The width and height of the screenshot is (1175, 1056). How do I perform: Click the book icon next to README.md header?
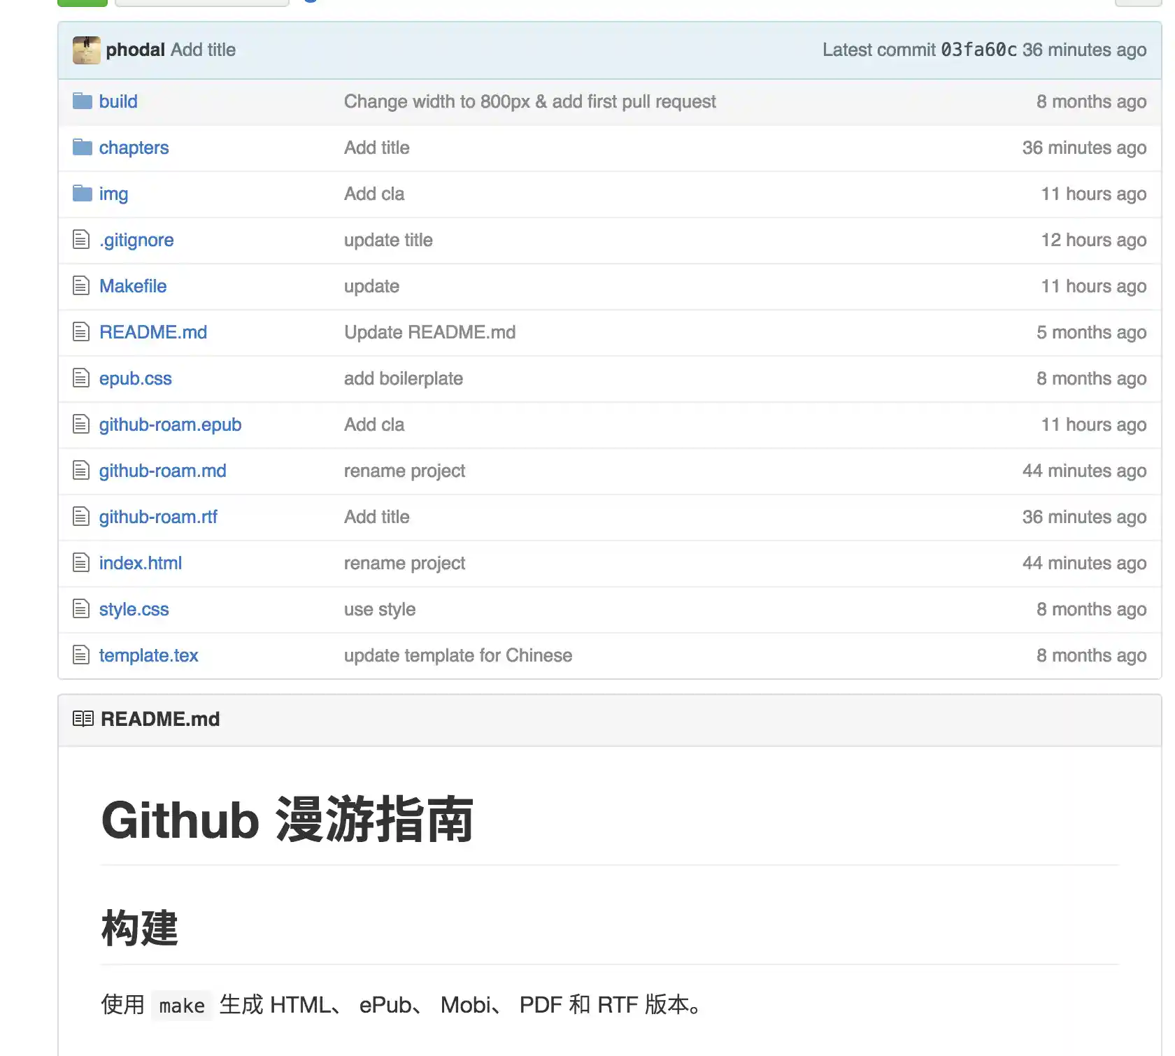coord(84,718)
